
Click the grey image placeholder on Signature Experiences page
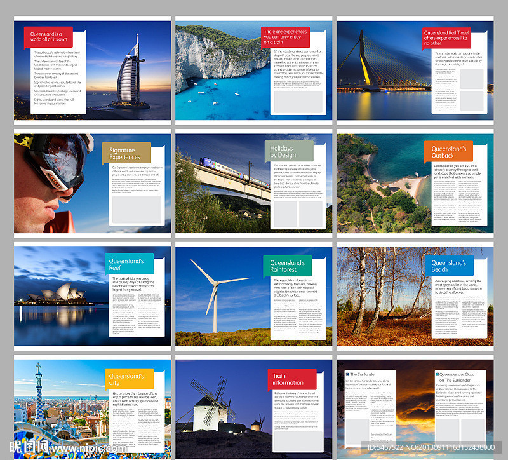coord(137,210)
